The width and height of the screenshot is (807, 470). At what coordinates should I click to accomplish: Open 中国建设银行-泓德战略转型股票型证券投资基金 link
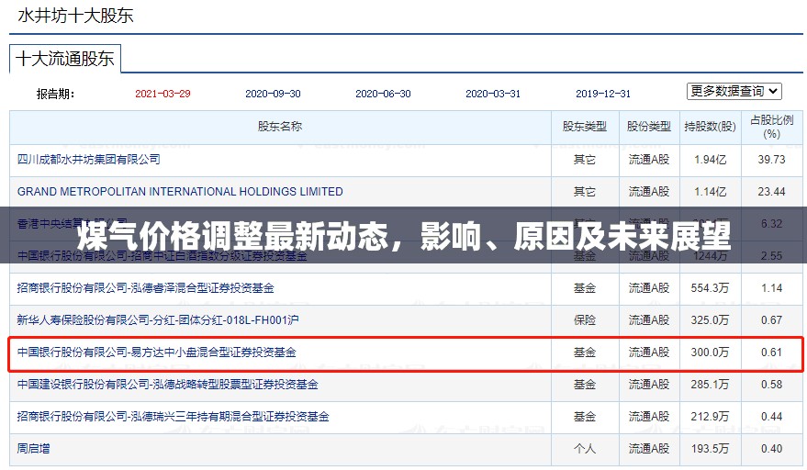point(168,385)
